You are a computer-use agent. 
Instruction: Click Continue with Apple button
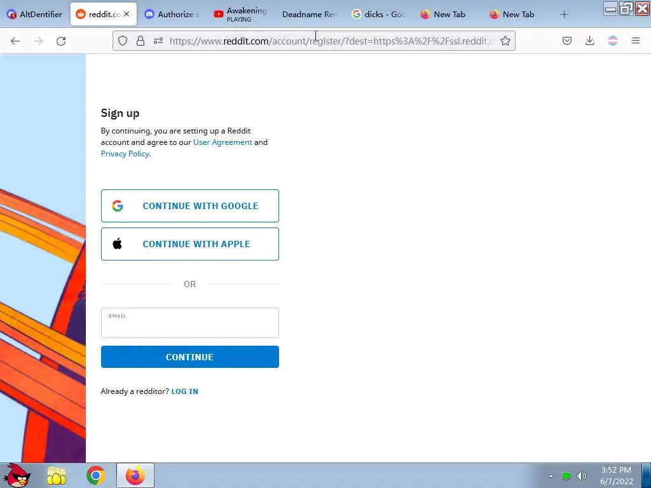point(189,244)
